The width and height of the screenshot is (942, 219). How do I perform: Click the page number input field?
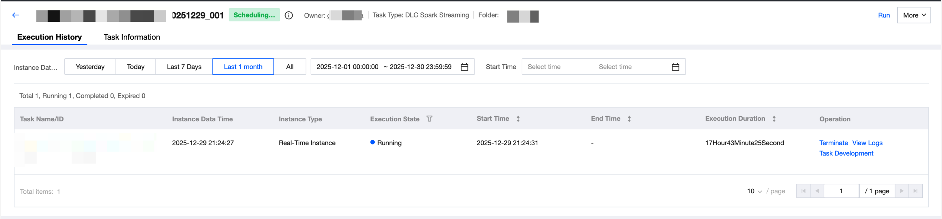[x=841, y=191]
